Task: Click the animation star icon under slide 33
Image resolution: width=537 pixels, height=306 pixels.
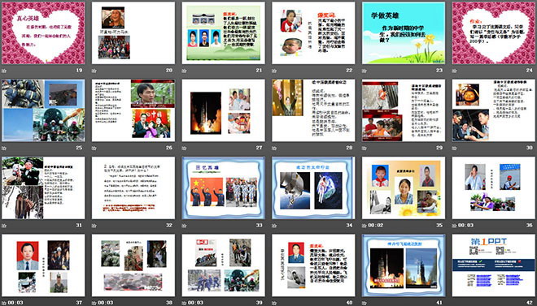Action: pos(184,226)
